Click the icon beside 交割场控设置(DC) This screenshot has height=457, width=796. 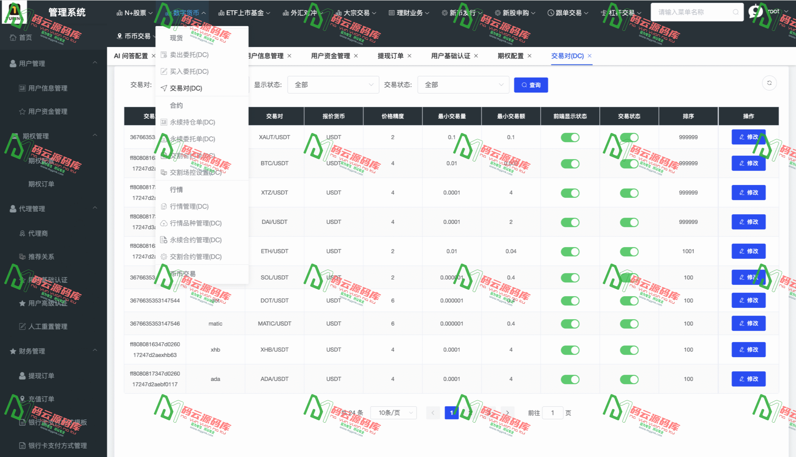click(164, 172)
